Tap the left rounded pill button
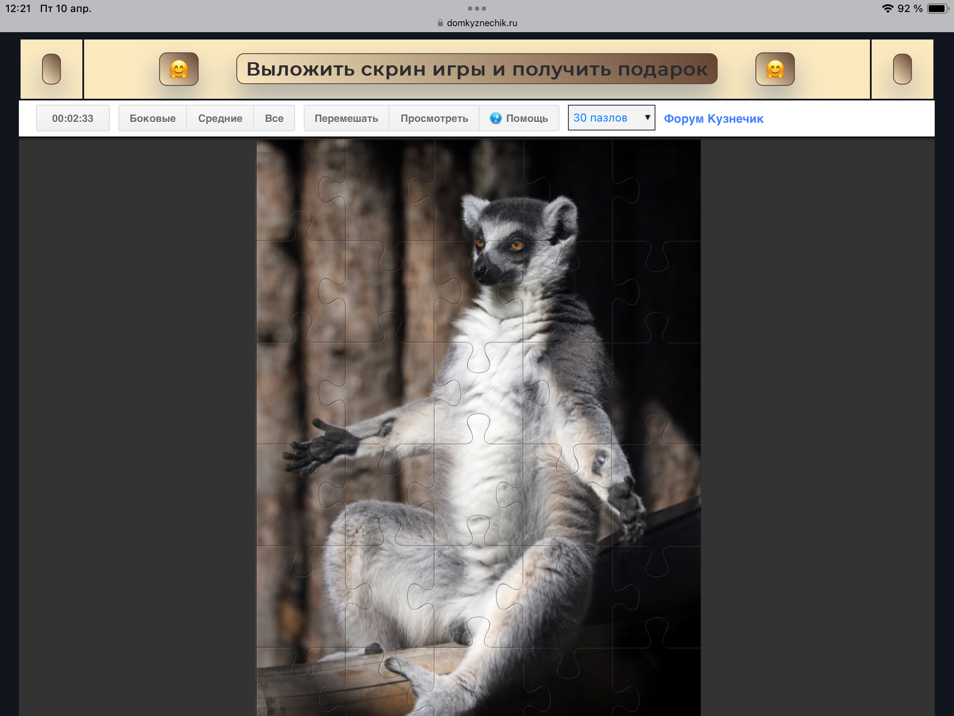The height and width of the screenshot is (716, 954). pyautogui.click(x=51, y=69)
